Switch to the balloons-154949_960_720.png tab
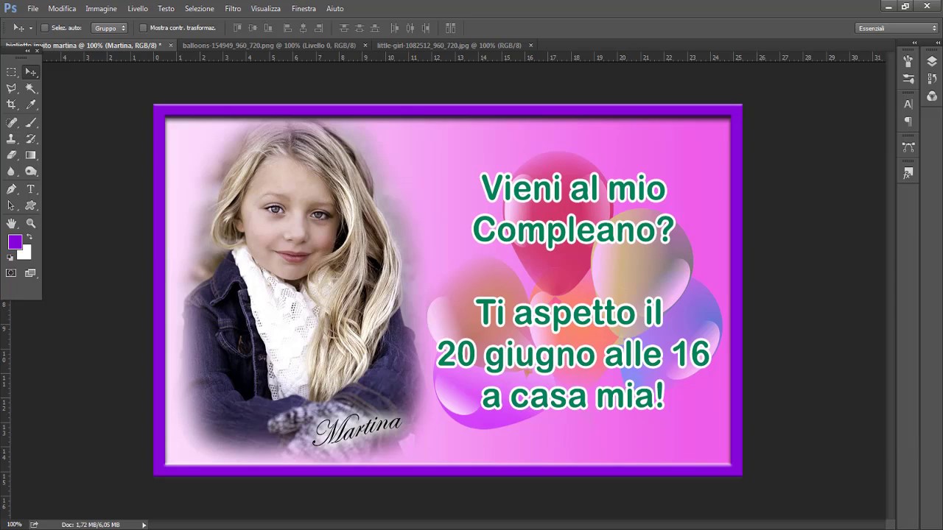Viewport: 943px width, 530px height. click(269, 45)
